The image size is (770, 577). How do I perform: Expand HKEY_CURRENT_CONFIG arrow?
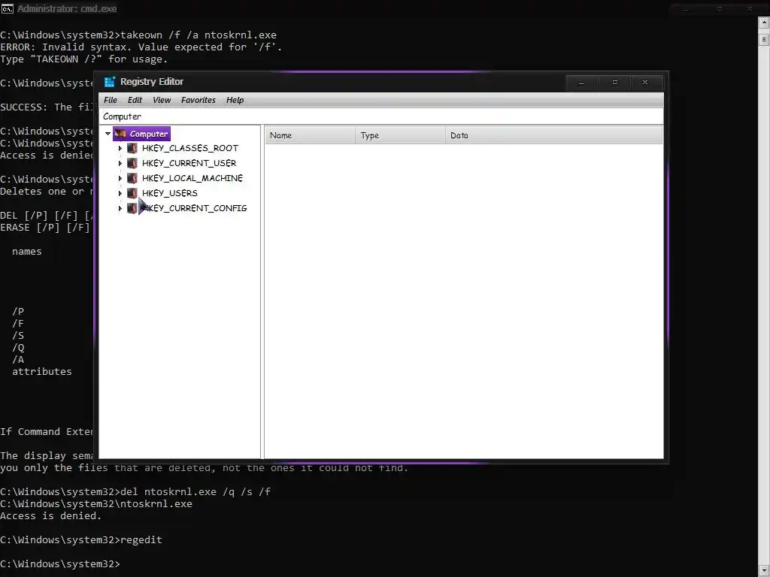coord(120,209)
